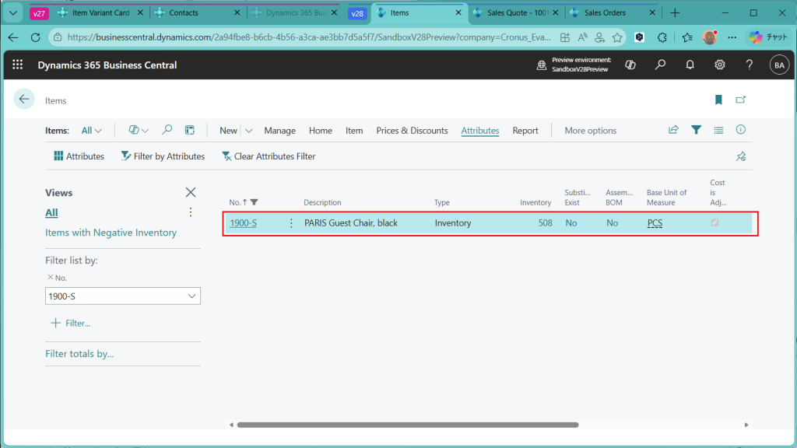Viewport: 797px width, 448px height.
Task: Open the app launcher waffle menu
Action: click(18, 65)
